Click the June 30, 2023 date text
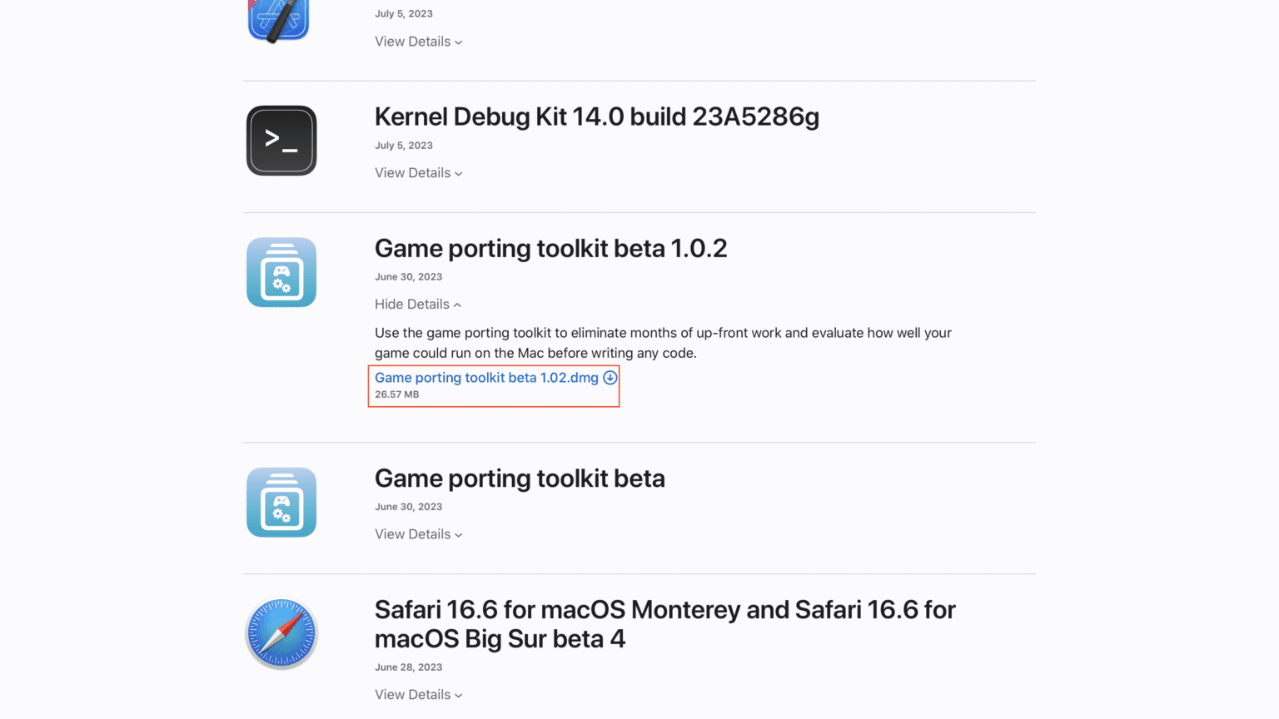The height and width of the screenshot is (719, 1279). tap(408, 276)
